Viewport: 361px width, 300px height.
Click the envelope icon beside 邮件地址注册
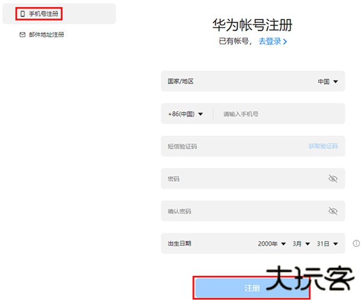pyautogui.click(x=23, y=35)
